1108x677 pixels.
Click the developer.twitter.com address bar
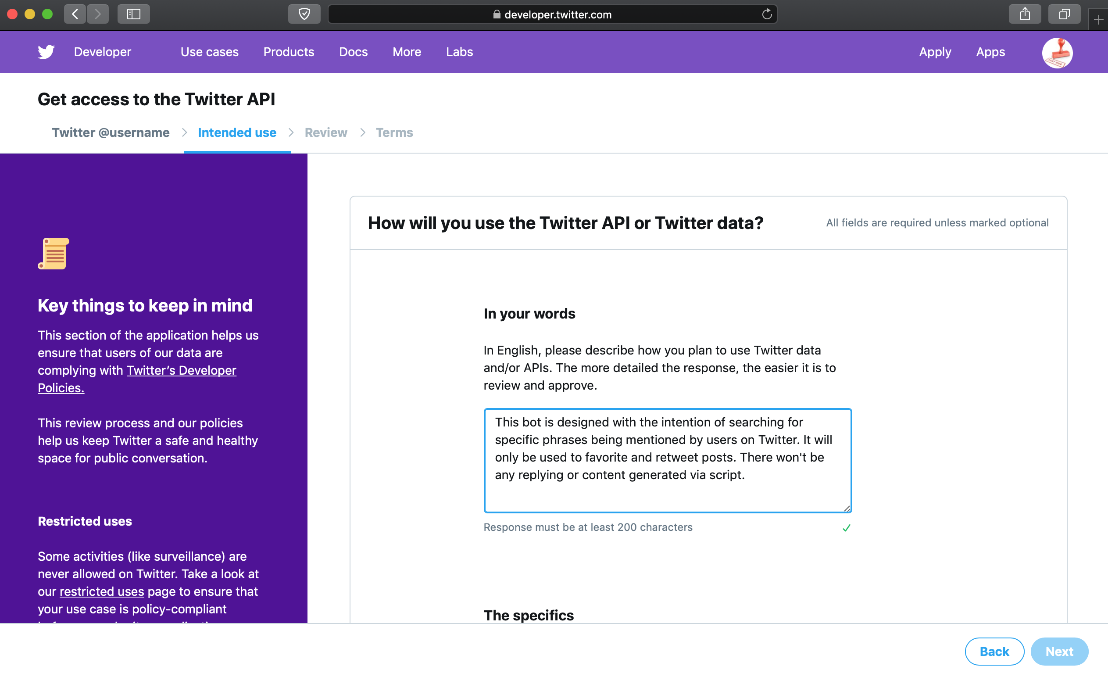tap(552, 14)
